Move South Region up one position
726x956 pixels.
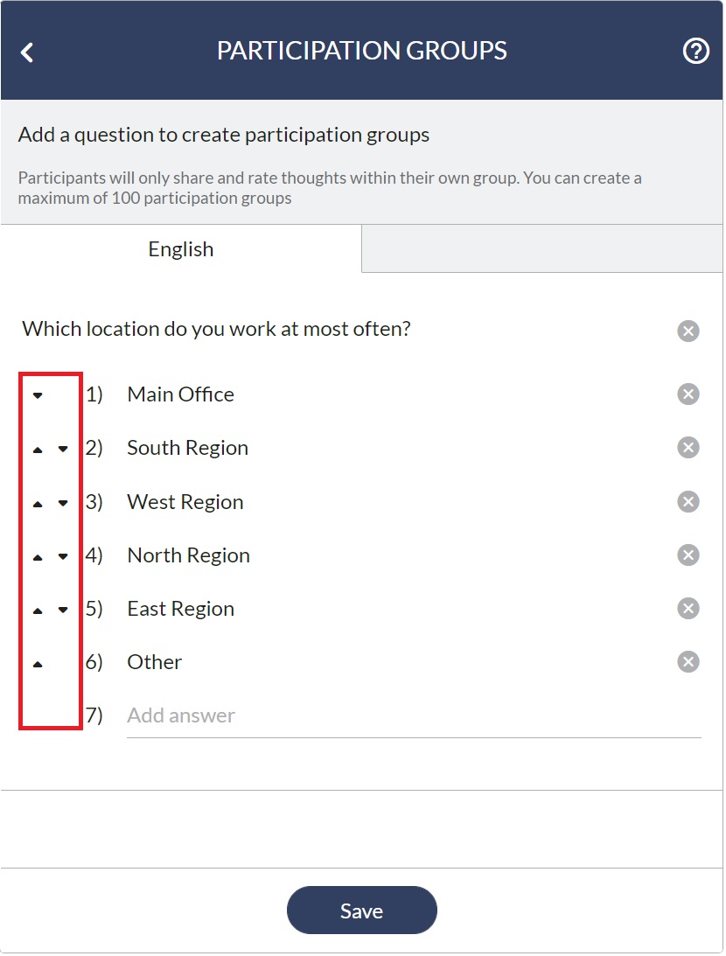click(38, 450)
